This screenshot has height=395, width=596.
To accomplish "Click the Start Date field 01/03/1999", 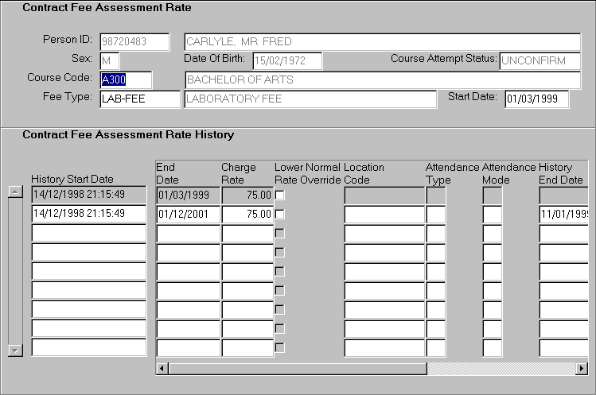I will pos(536,99).
